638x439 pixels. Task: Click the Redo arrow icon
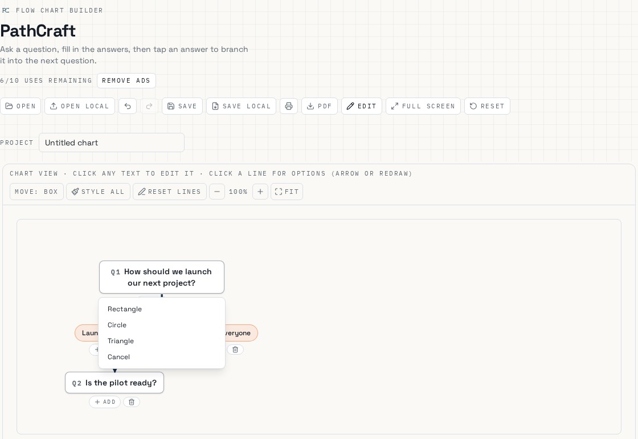pyautogui.click(x=149, y=106)
